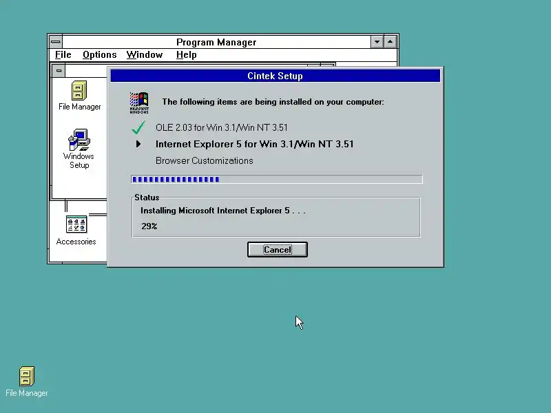This screenshot has height=413, width=551.
Task: Open the Window menu in Program Manager
Action: pos(145,55)
